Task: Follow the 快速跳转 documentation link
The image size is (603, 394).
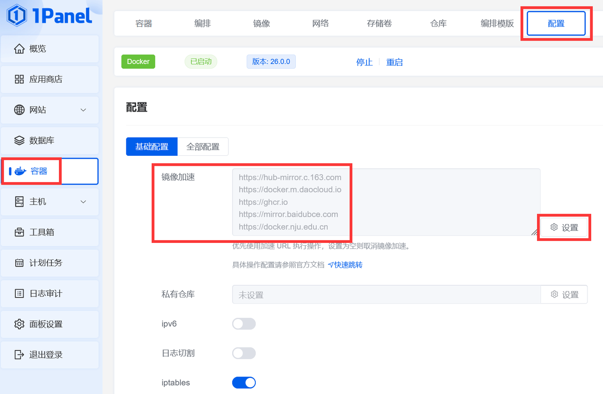Action: pos(345,265)
